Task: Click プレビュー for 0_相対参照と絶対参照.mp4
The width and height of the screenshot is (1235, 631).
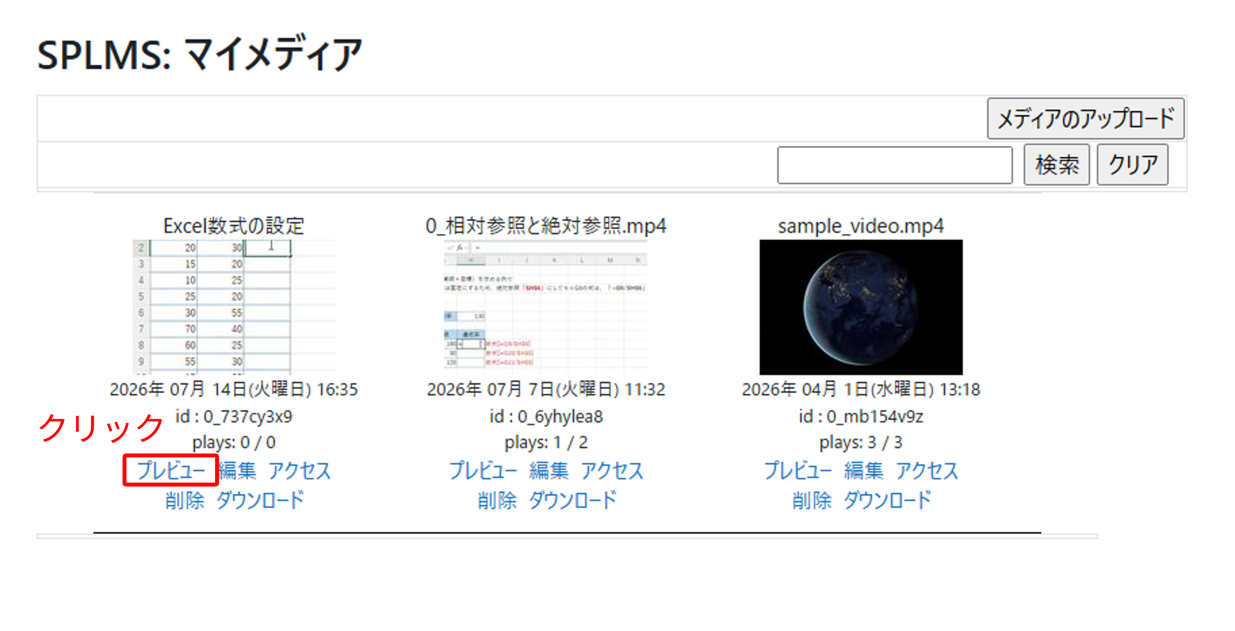Action: click(x=483, y=470)
